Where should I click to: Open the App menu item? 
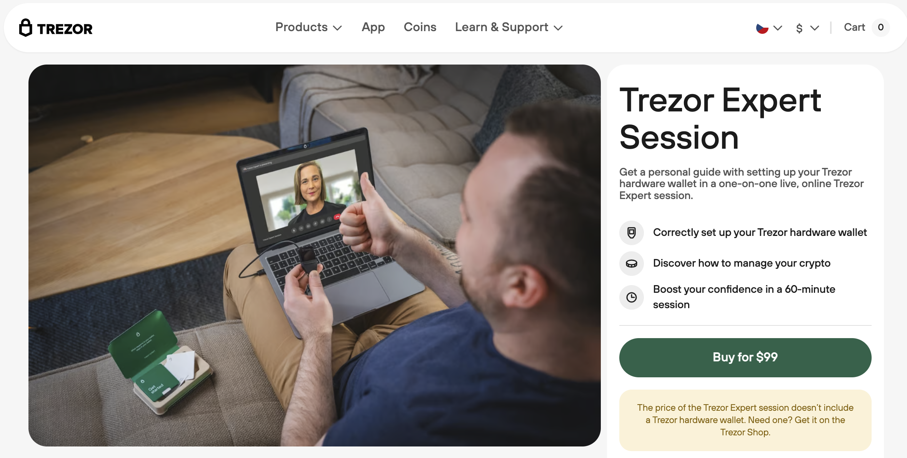coord(373,26)
